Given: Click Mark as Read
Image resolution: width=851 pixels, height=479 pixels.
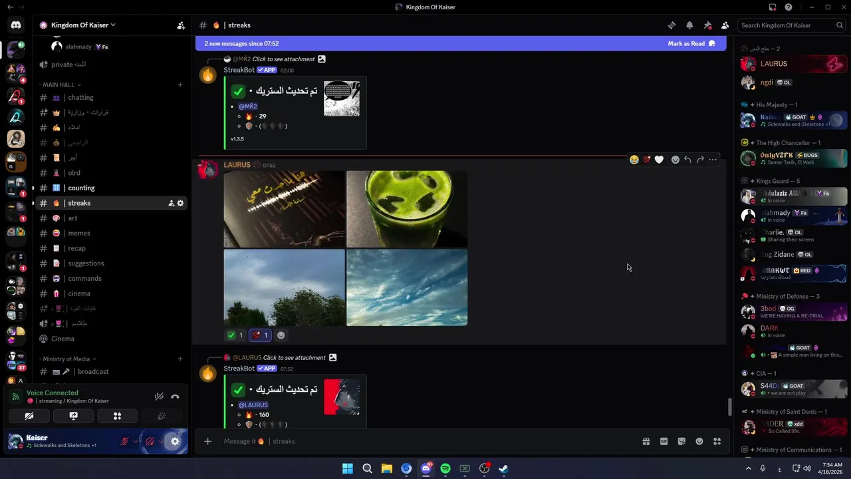Looking at the screenshot, I should pos(691,44).
